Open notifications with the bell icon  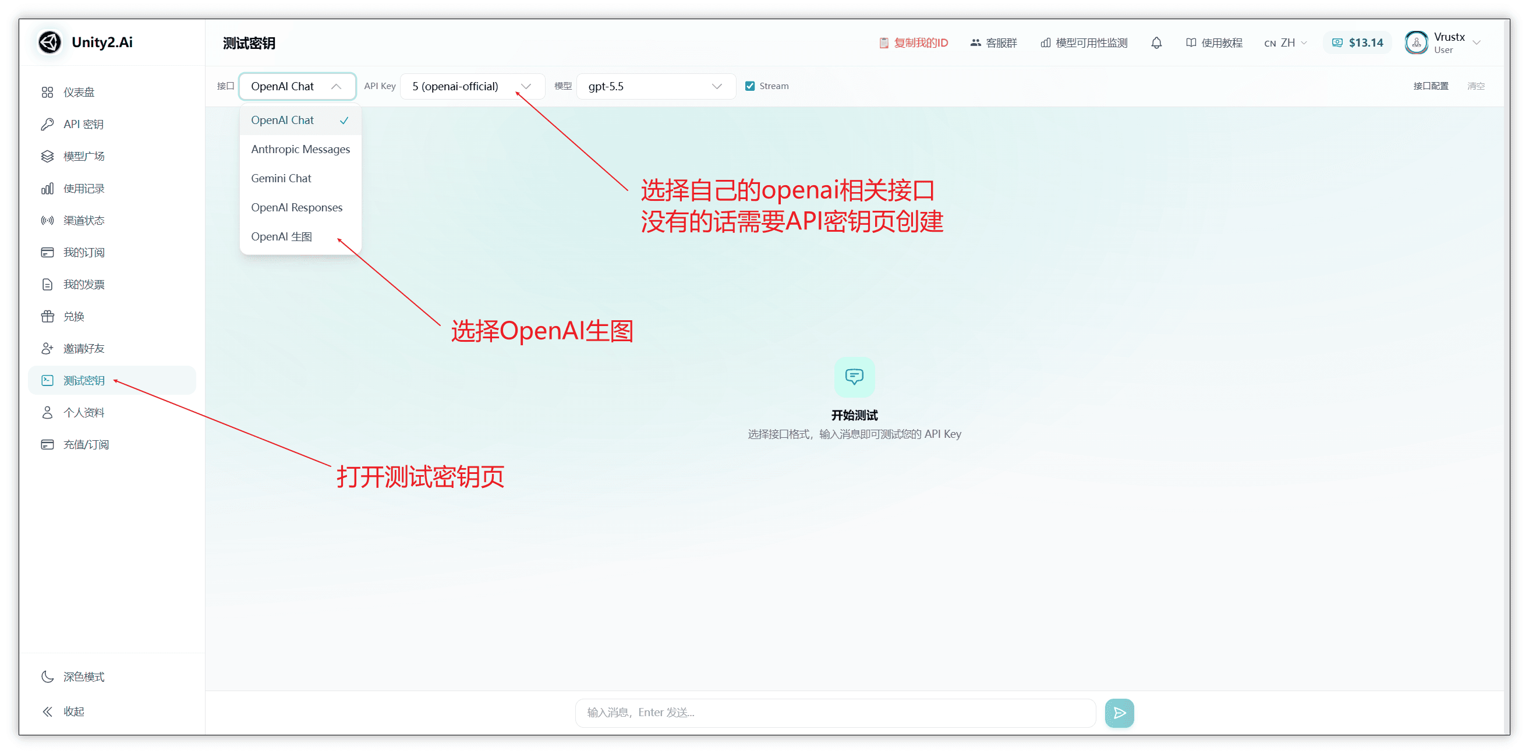click(x=1156, y=43)
